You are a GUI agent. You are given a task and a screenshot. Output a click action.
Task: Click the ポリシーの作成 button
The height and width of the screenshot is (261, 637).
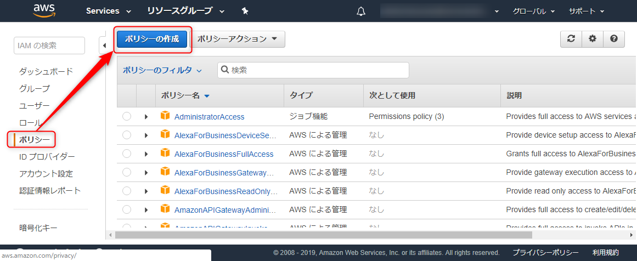tap(152, 39)
